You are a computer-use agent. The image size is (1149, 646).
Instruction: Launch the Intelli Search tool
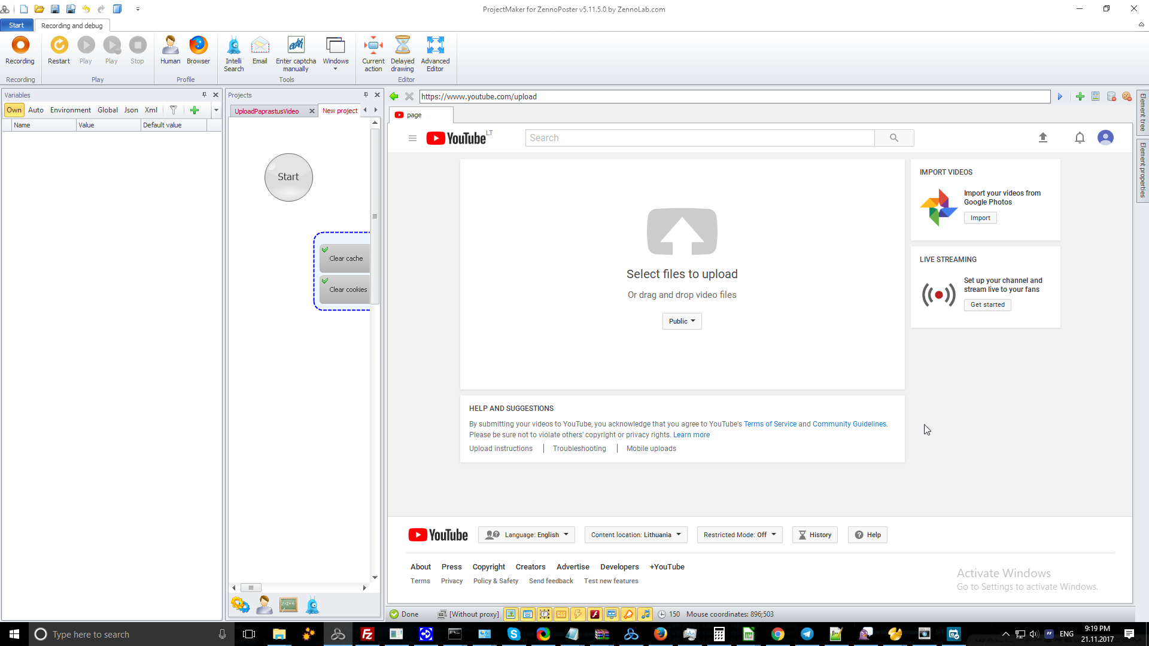pyautogui.click(x=233, y=54)
